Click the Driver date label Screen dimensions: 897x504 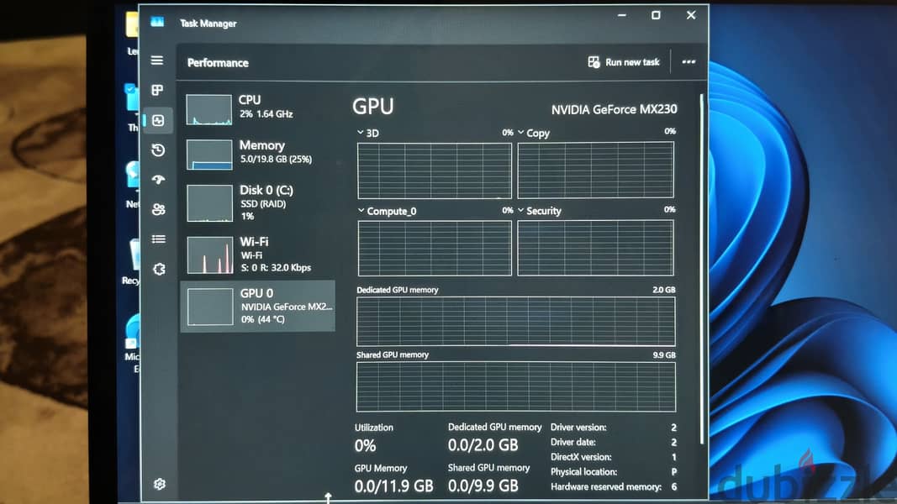click(573, 443)
